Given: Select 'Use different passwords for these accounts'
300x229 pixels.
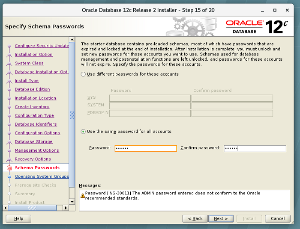Looking at the screenshot, I should pyautogui.click(x=83, y=74).
